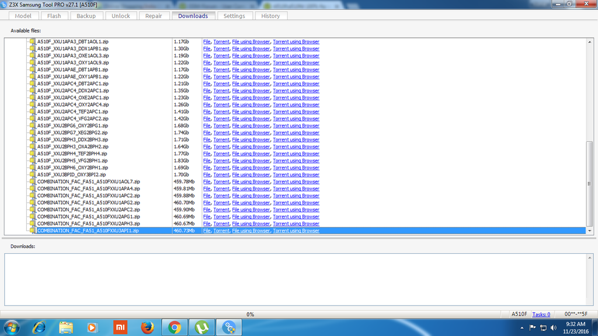Open Z3X Samsung Tool taskbar icon

229,327
